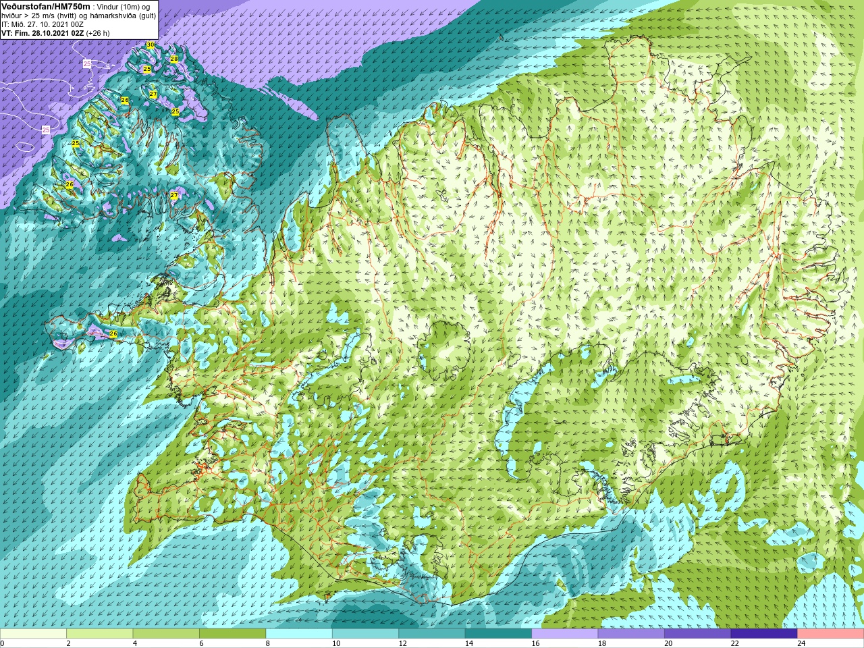The height and width of the screenshot is (648, 864).
Task: Click the yellow gust label reading 28
Action: click(x=173, y=59)
